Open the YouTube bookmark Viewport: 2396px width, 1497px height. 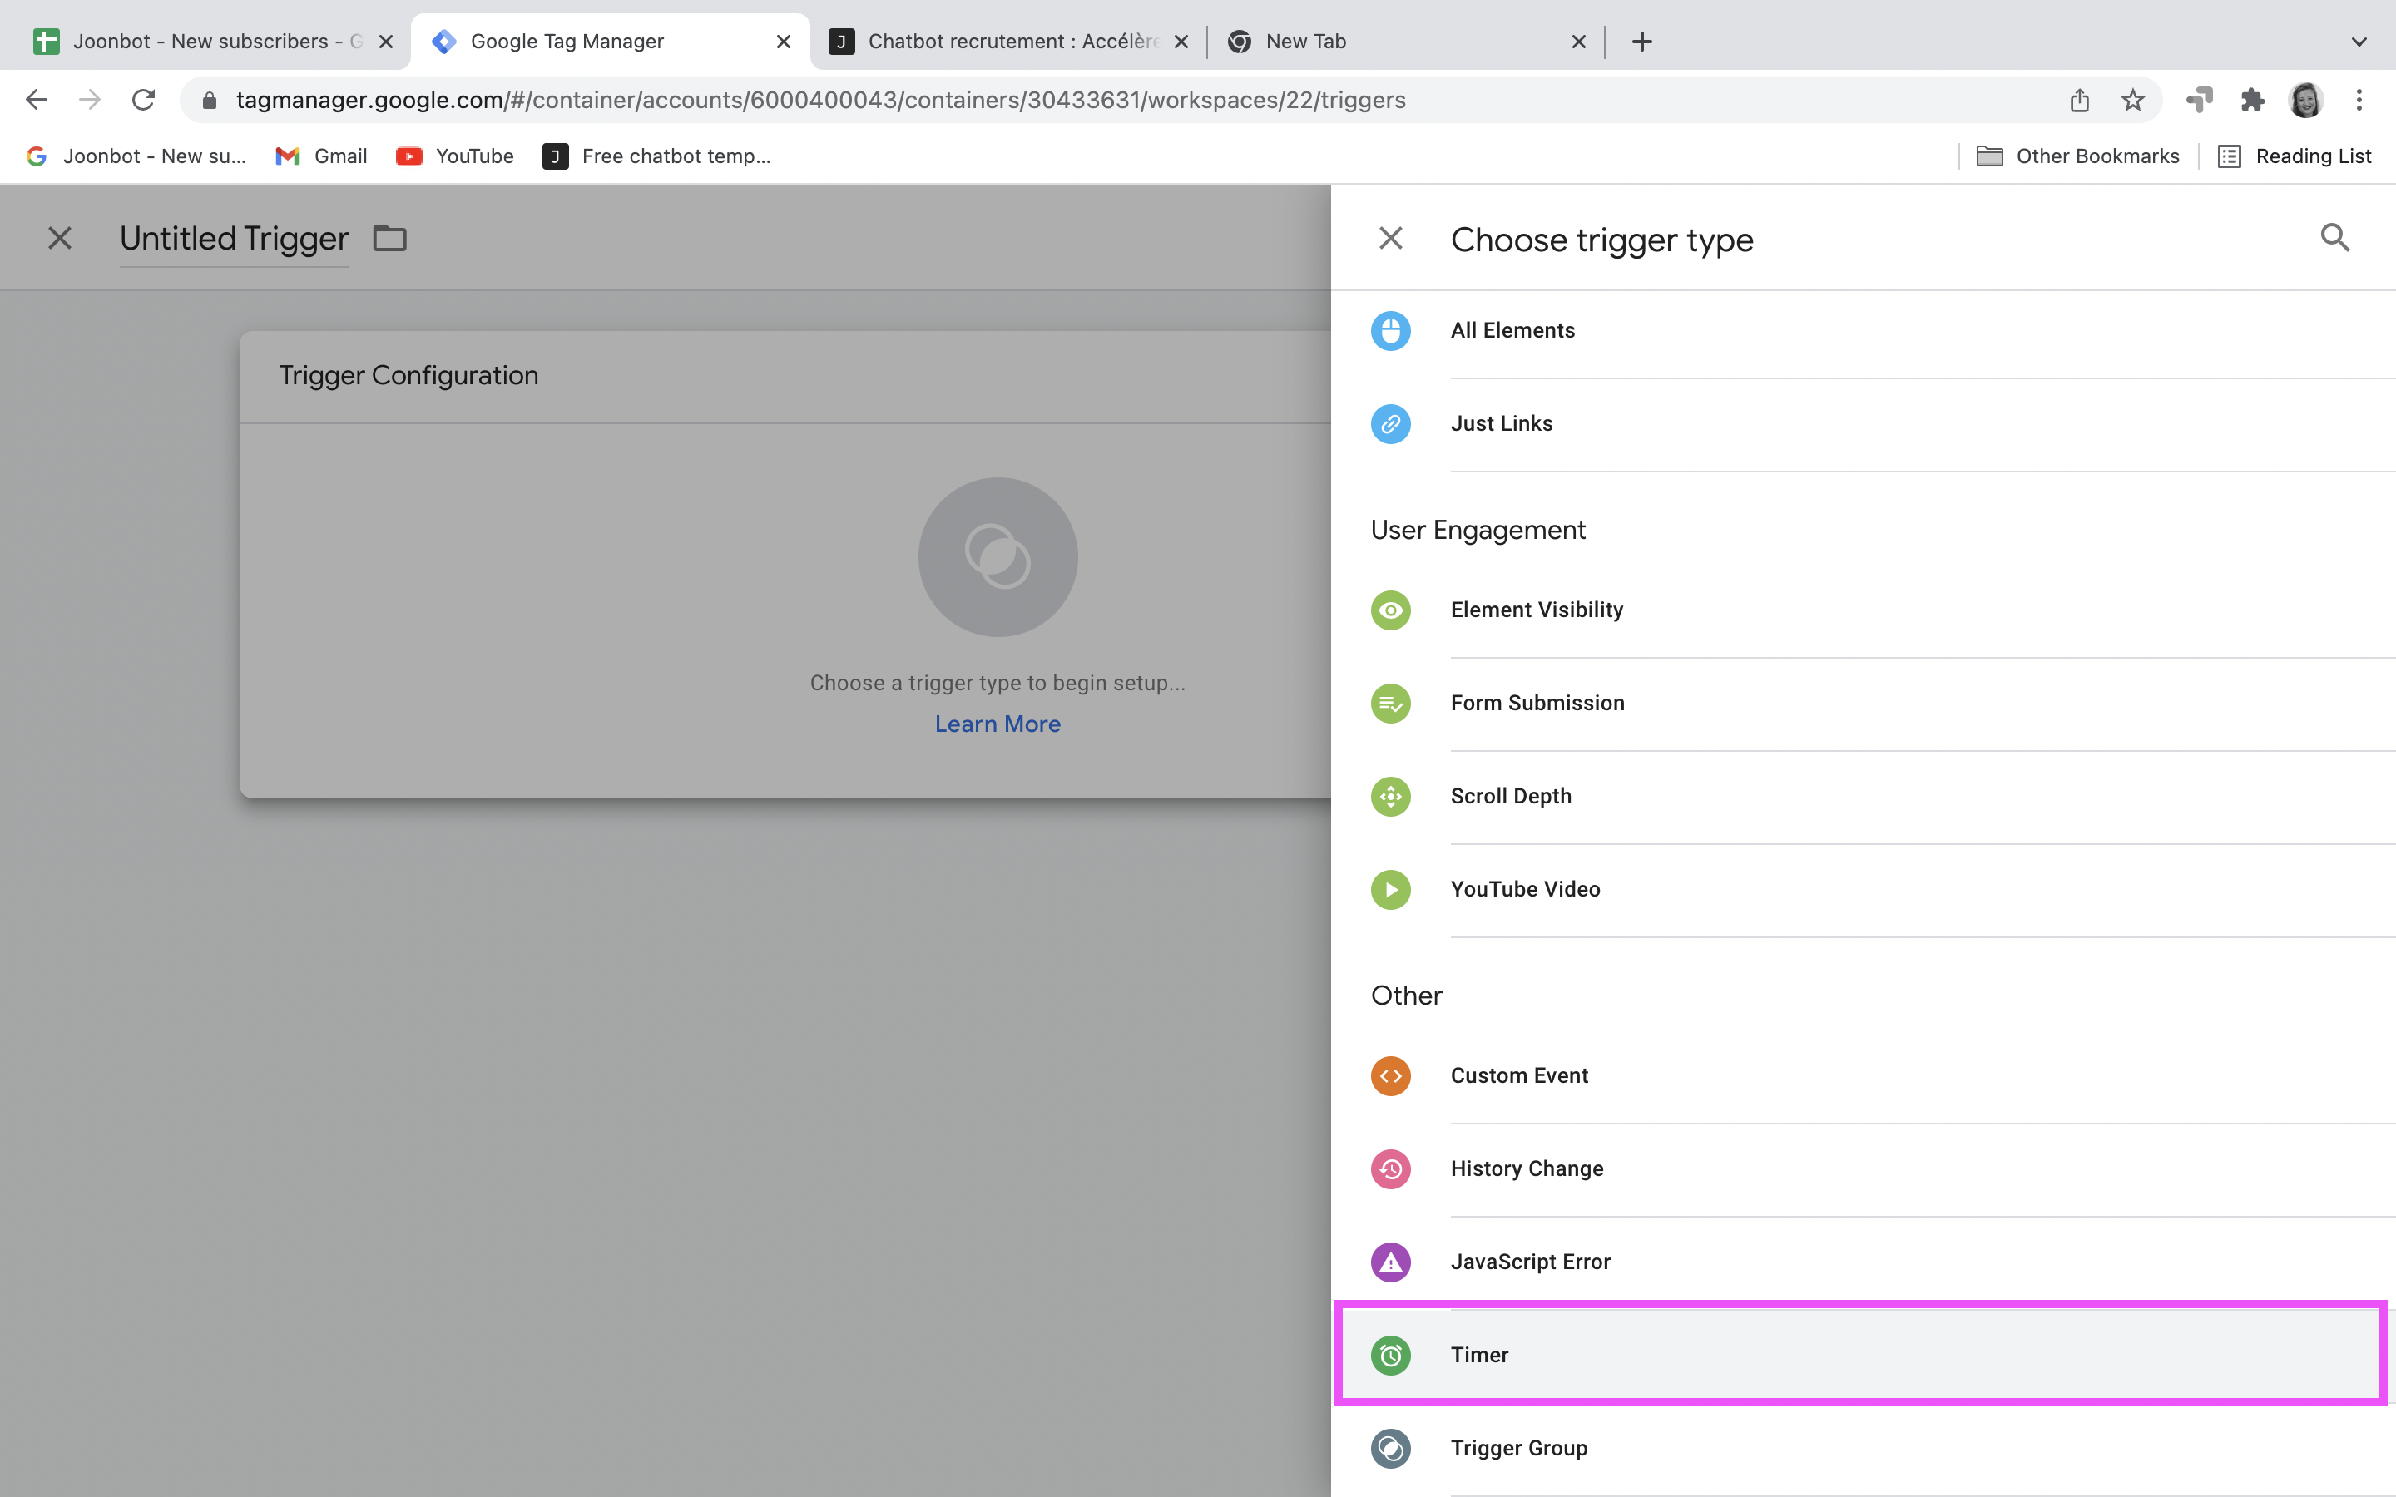[454, 156]
